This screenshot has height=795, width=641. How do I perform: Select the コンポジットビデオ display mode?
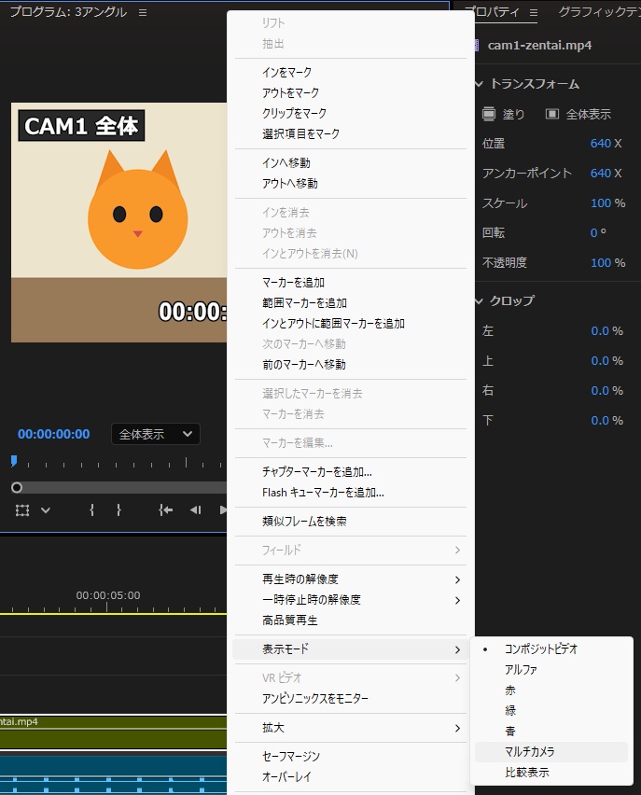[x=551, y=649]
